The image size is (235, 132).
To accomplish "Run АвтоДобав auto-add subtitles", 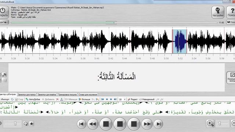I will tap(33, 99).
